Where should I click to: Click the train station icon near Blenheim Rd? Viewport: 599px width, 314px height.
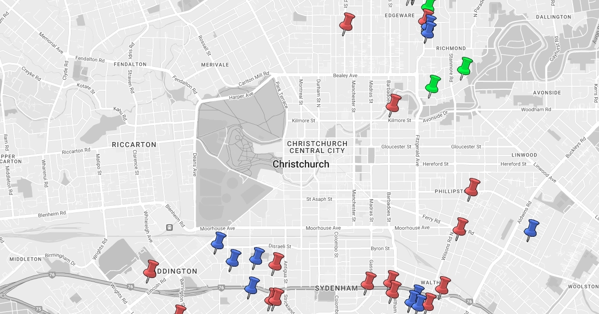[x=170, y=227]
